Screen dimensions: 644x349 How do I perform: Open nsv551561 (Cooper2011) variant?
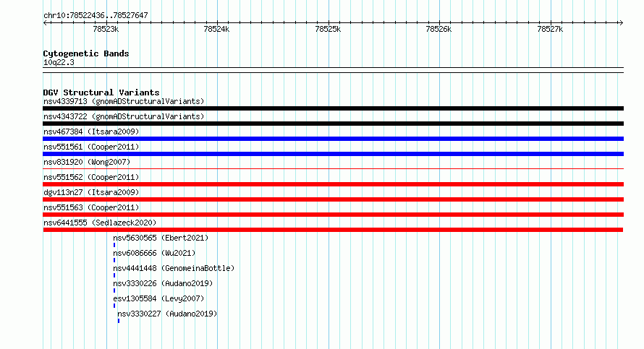tap(91, 147)
